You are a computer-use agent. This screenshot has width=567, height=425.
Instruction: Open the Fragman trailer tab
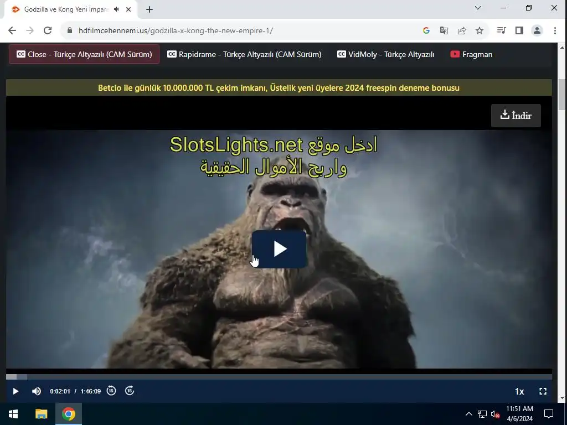click(x=471, y=54)
